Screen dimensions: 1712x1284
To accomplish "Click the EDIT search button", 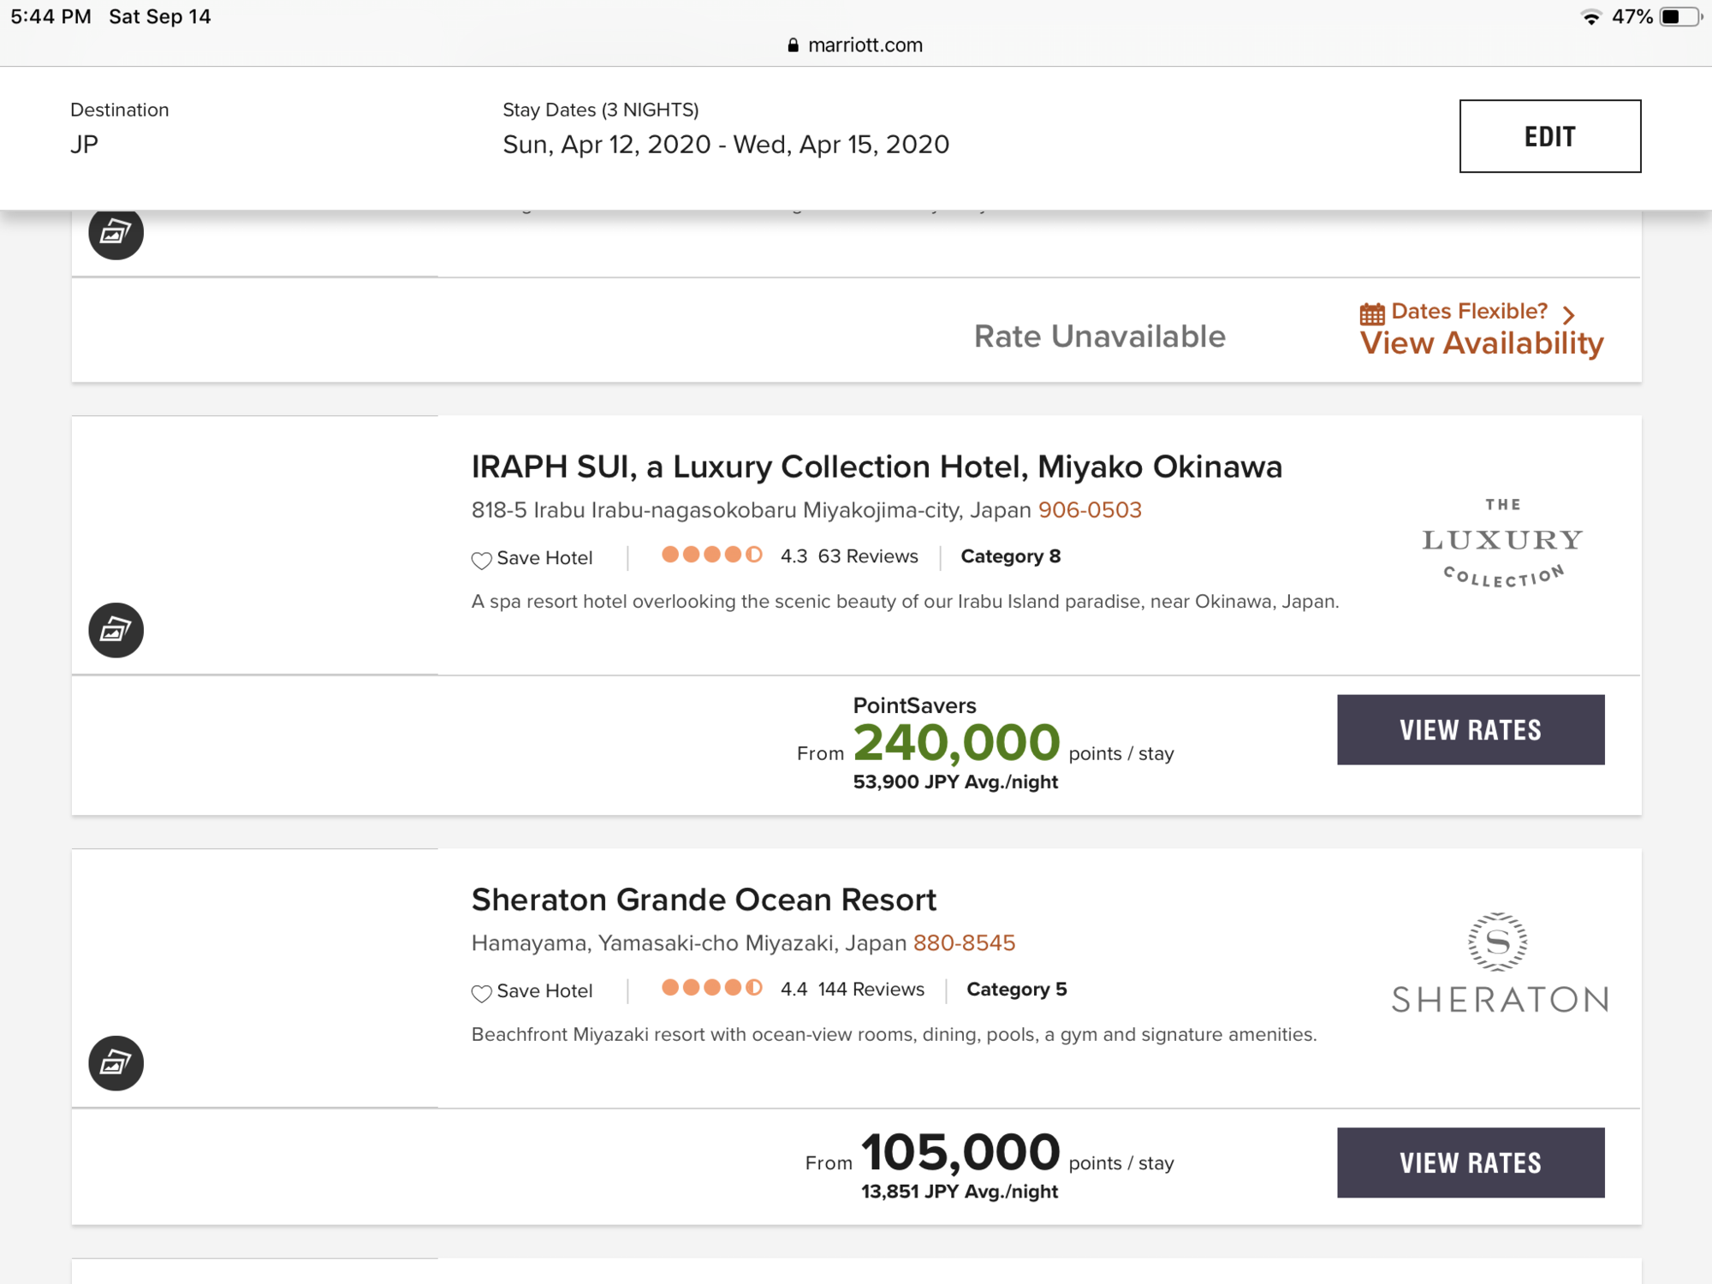I will coord(1550,136).
